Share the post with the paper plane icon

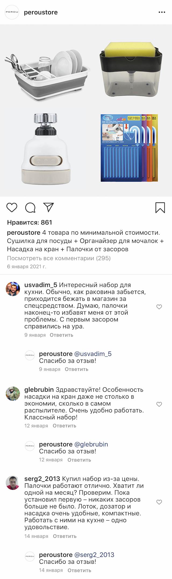click(49, 207)
